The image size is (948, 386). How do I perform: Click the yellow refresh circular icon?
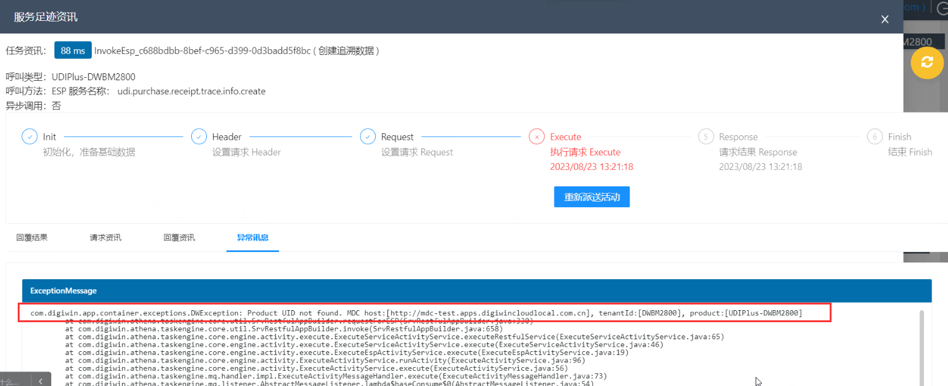coord(926,63)
